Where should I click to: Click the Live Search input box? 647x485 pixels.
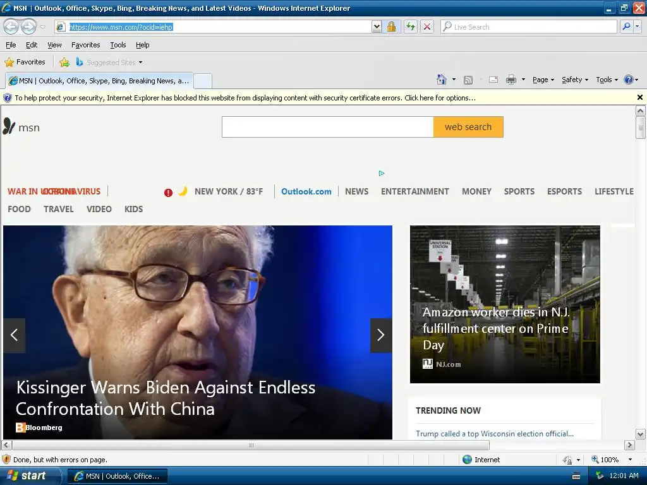[529, 27]
